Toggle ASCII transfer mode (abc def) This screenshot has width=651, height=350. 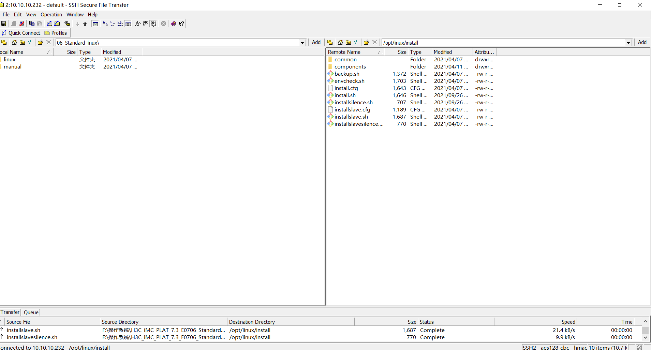pyautogui.click(x=138, y=24)
